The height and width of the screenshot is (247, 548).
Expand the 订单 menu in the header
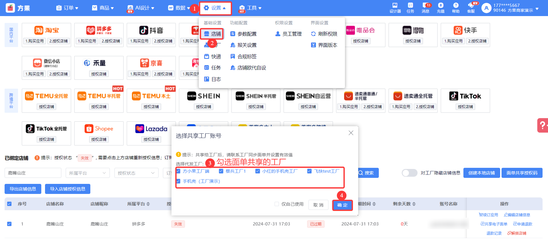tap(67, 8)
